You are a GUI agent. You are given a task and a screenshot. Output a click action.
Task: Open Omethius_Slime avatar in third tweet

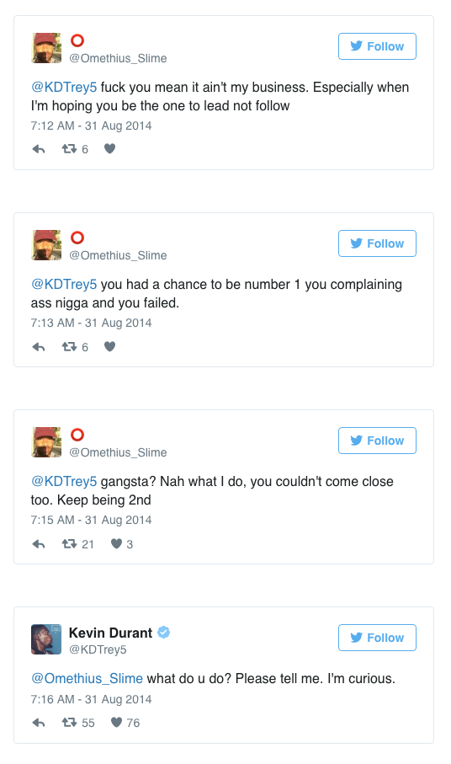[46, 442]
